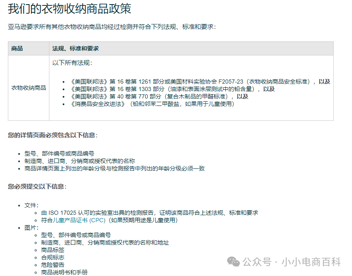Screen dimensions: 352x276
Task: Click the 《消费品安全改进法》 bullet
Action: click(x=152, y=104)
